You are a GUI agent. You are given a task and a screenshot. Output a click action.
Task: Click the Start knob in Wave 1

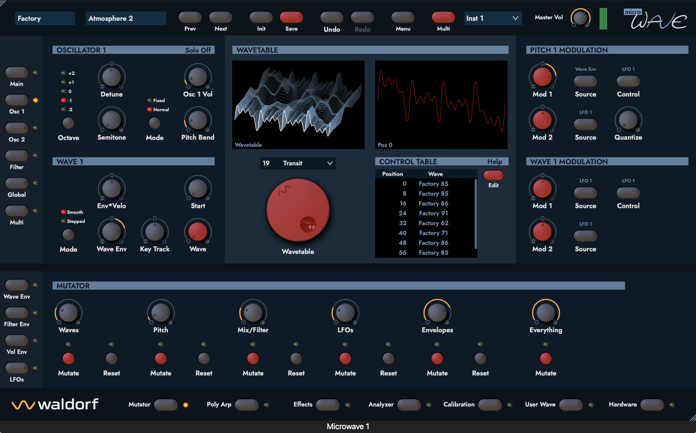click(x=198, y=188)
